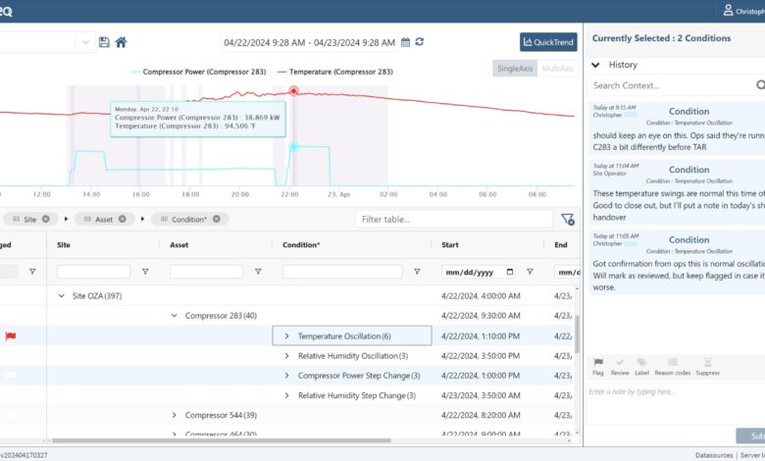Image resolution: width=765 pixels, height=461 pixels.
Task: Open the user profile icon
Action: [728, 10]
